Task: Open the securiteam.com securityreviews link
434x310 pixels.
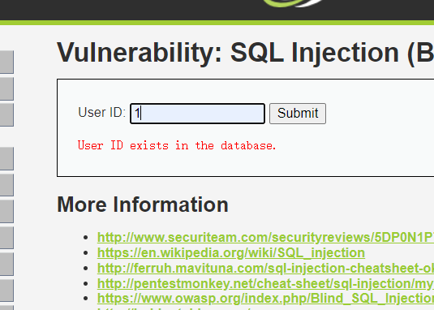Action: coord(265,238)
